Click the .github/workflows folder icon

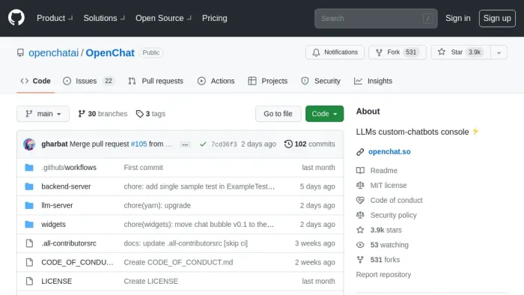pyautogui.click(x=29, y=168)
